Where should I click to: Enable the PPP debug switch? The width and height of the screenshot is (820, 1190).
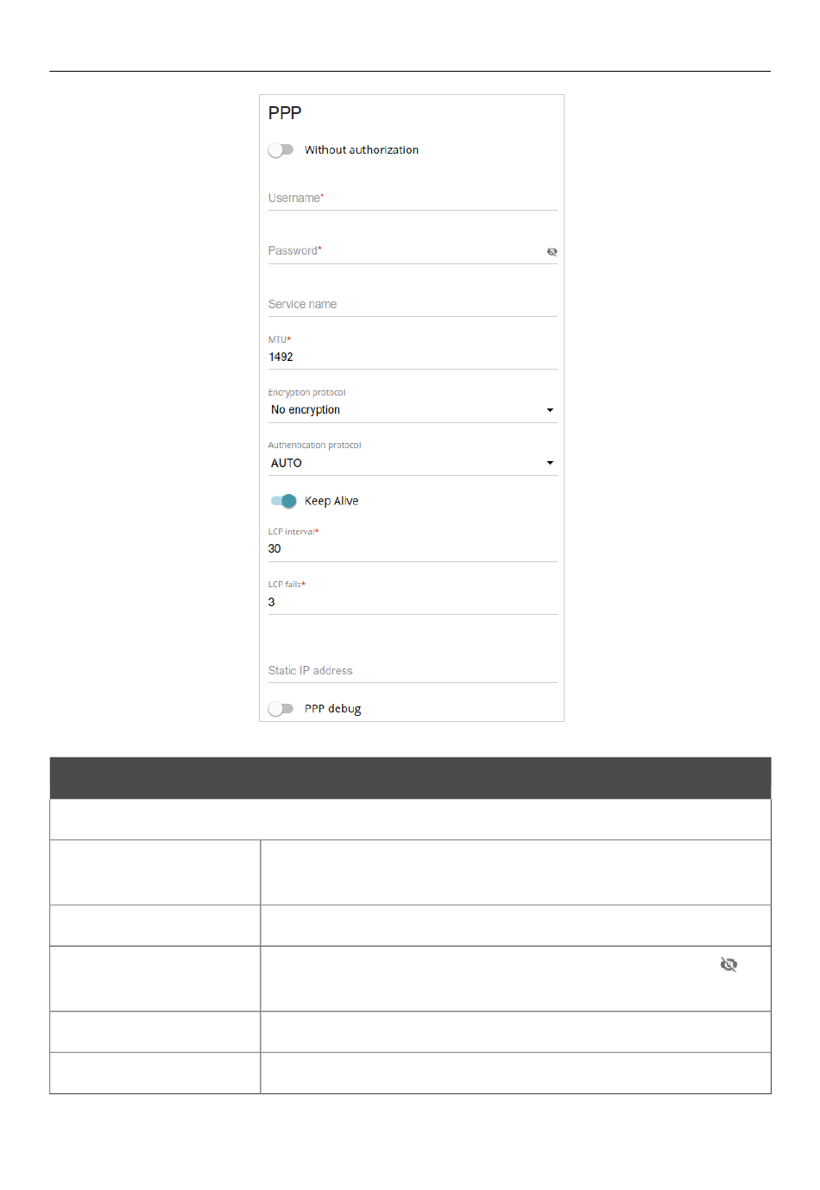[x=281, y=709]
